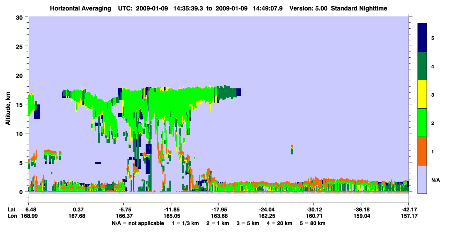Image resolution: width=454 pixels, height=233 pixels.
Task: Click the longitude value 160.71
Action: (314, 216)
